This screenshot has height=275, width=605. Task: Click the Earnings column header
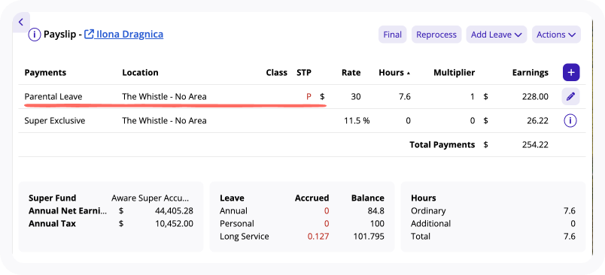point(531,72)
